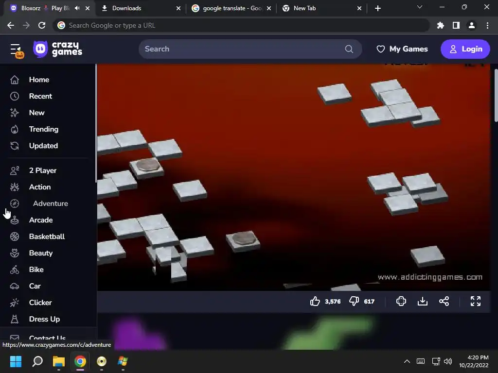Open My Games favorites
498x373 pixels.
[x=402, y=49]
